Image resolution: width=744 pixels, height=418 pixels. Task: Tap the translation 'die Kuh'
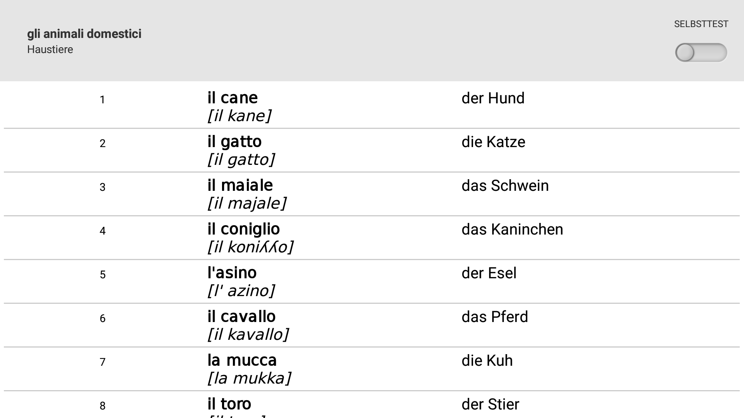click(x=487, y=361)
